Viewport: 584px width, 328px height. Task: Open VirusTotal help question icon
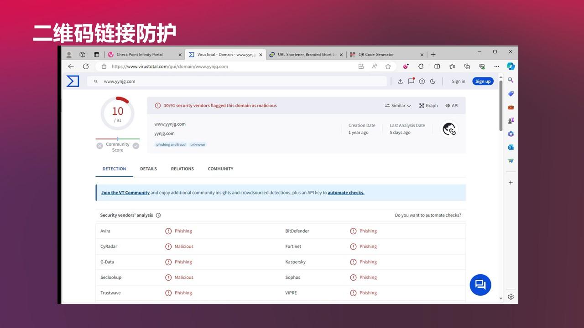coord(422,81)
